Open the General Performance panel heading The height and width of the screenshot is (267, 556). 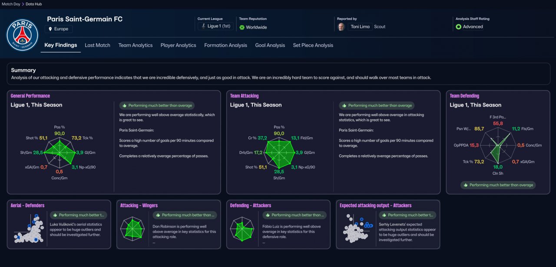tap(30, 96)
